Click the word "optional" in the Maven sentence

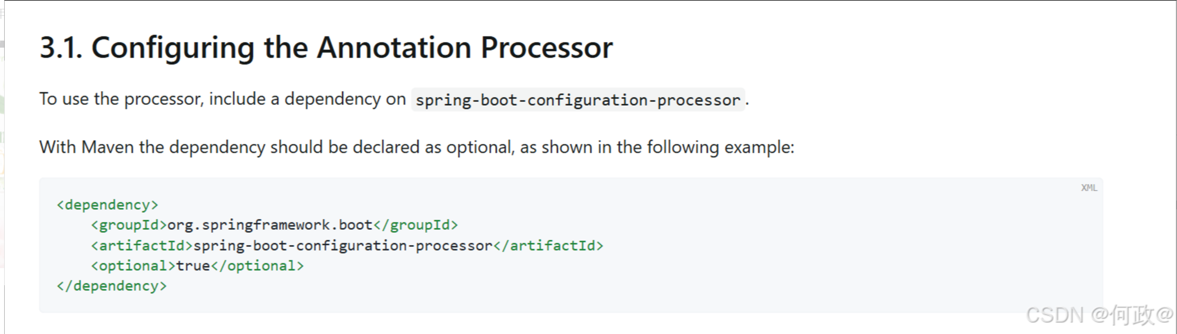479,147
